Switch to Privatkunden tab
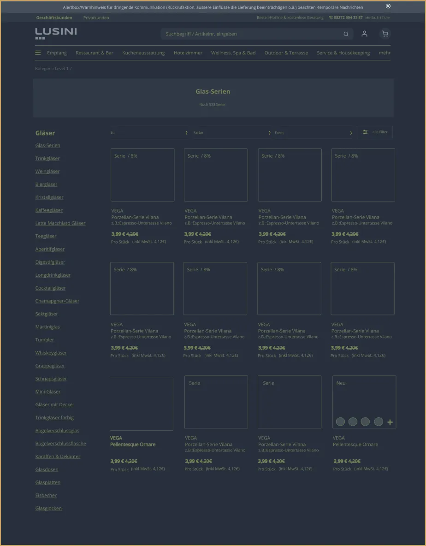 (96, 18)
